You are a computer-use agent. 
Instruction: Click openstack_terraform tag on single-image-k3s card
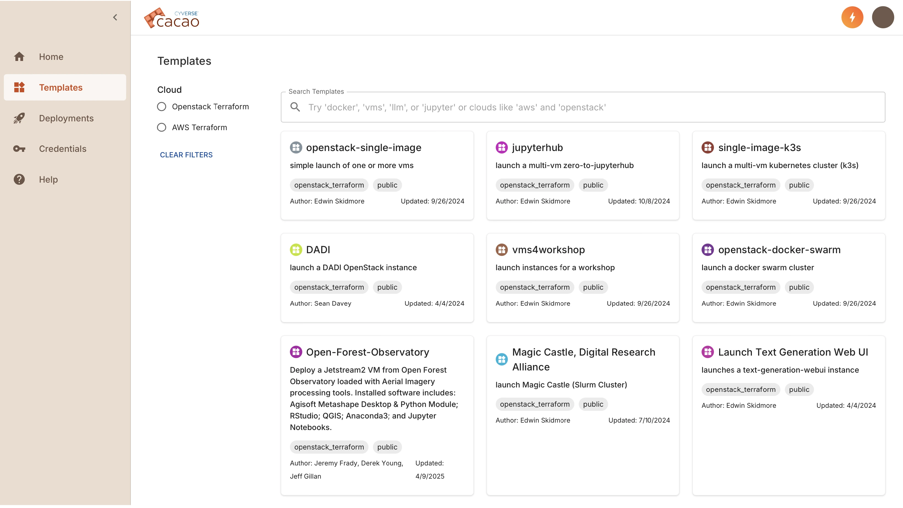[740, 185]
